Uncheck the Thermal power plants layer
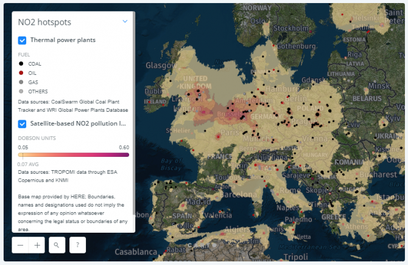This screenshot has height=265, width=408. tap(23, 40)
